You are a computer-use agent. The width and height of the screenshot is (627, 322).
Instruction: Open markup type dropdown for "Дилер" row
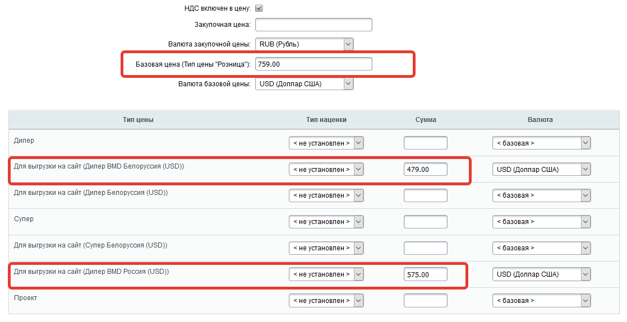326,143
